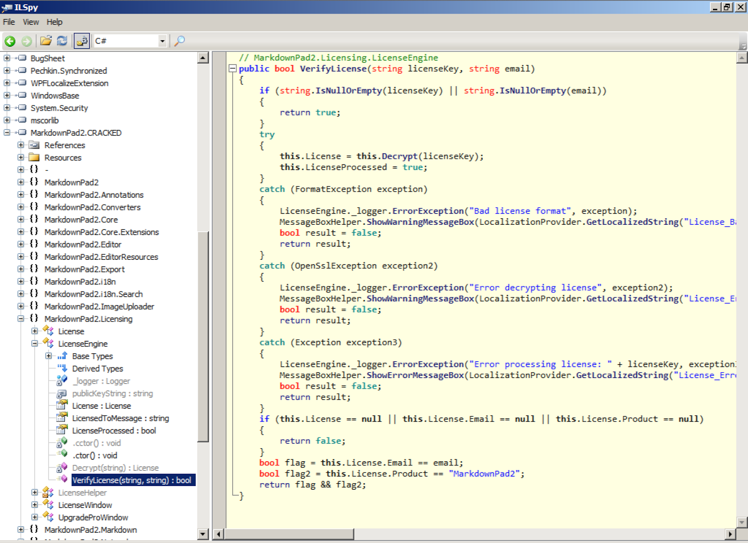Collapse the MarkdownPad2.Licensing namespace
748x543 pixels.
point(21,319)
